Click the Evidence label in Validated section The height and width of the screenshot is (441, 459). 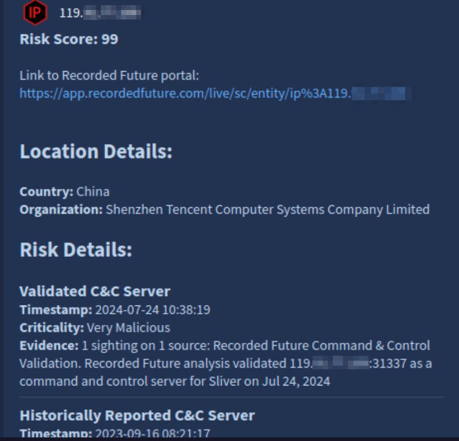coord(49,346)
